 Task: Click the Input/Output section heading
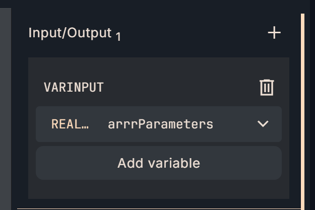click(x=70, y=33)
